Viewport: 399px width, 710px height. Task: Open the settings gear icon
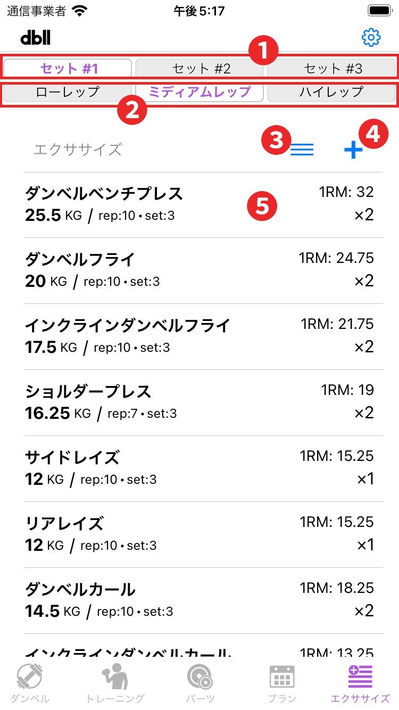[x=371, y=37]
